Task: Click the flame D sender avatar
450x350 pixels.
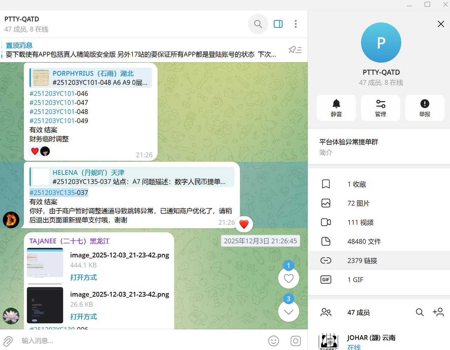Action: coord(11,220)
